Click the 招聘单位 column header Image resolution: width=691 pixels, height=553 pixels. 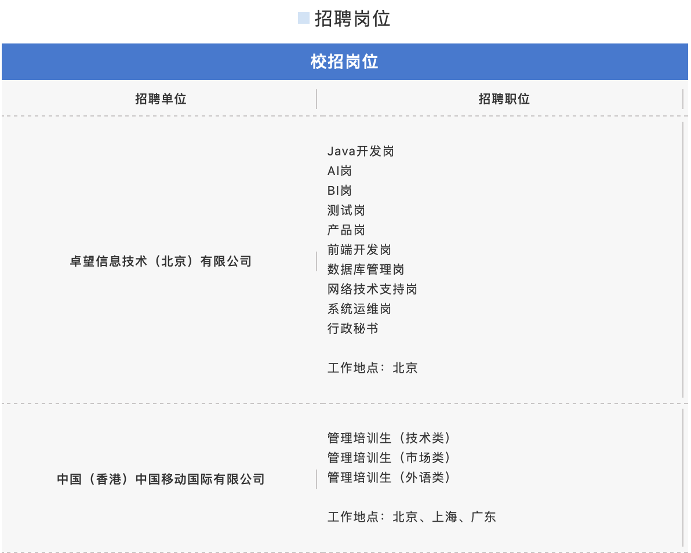(x=161, y=99)
